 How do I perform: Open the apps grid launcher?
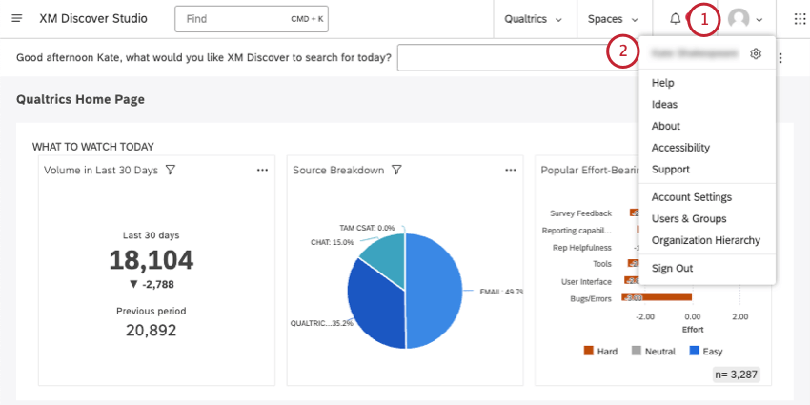coord(799,18)
